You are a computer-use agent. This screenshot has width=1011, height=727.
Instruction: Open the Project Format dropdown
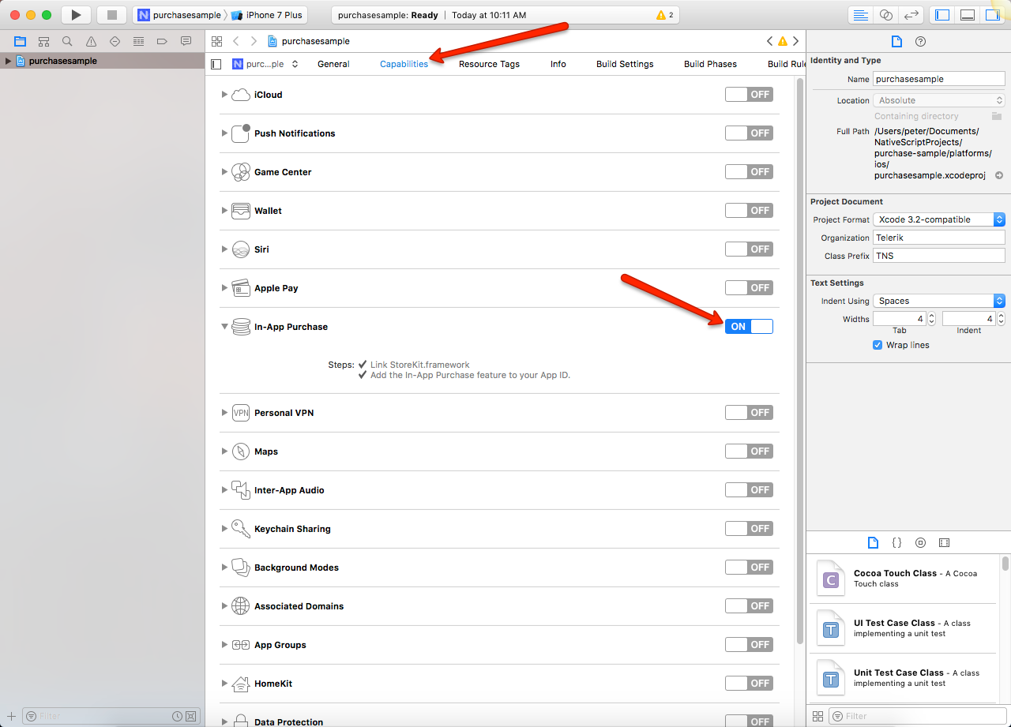939,219
